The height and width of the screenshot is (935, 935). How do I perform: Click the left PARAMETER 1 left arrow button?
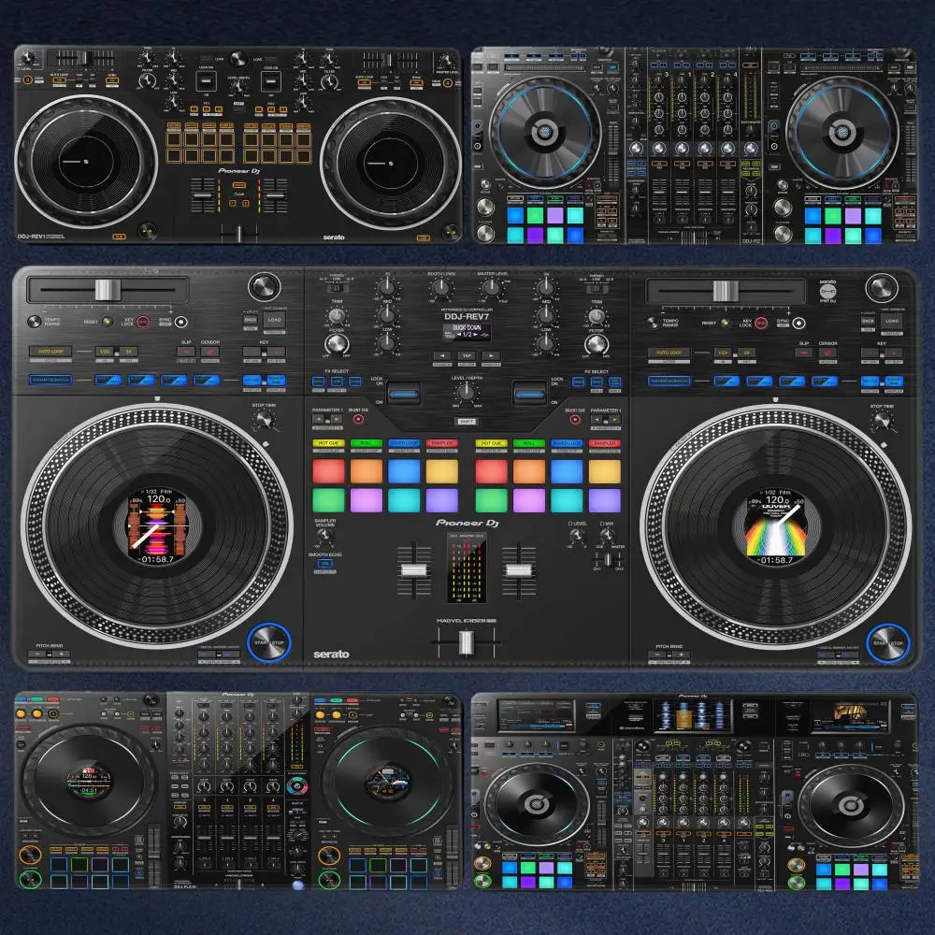click(319, 419)
